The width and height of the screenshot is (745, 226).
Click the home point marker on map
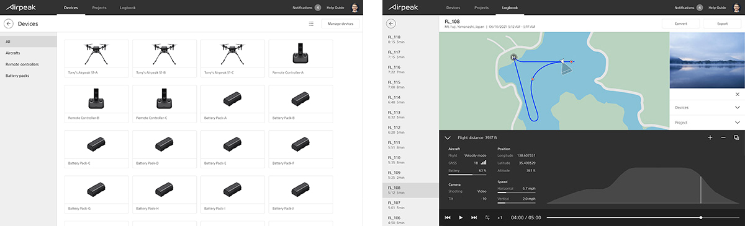point(514,58)
